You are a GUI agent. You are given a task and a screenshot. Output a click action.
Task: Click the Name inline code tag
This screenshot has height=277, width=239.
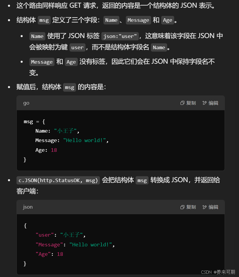(111, 20)
